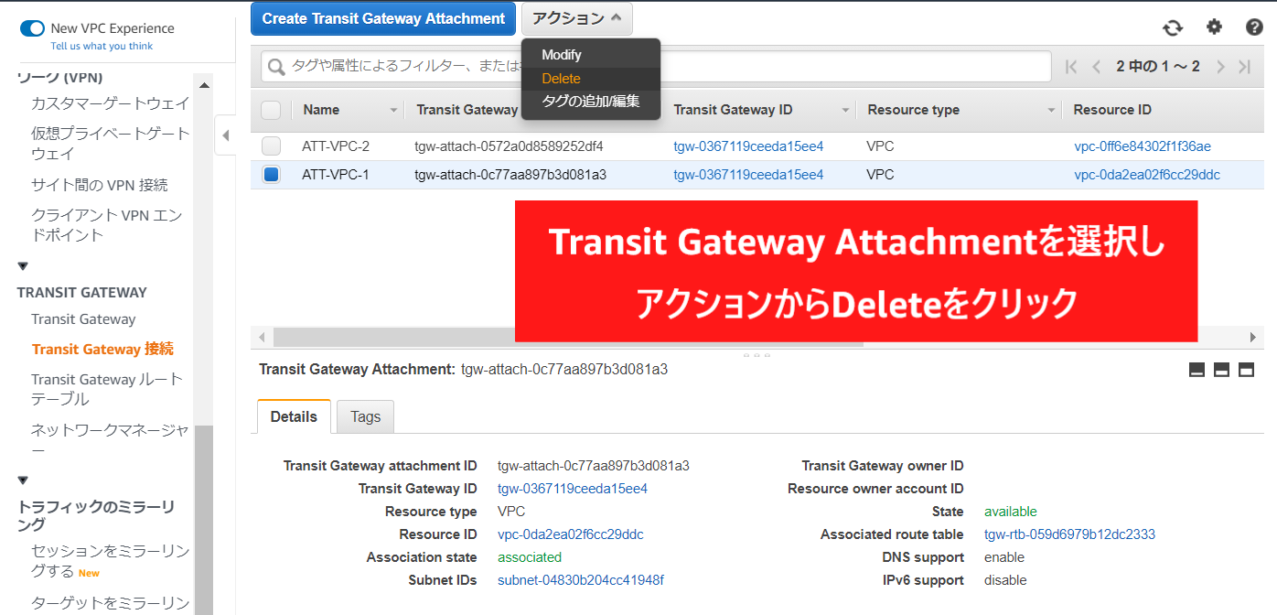The image size is (1277, 615).
Task: Jump to last page of results
Action: coord(1244,67)
